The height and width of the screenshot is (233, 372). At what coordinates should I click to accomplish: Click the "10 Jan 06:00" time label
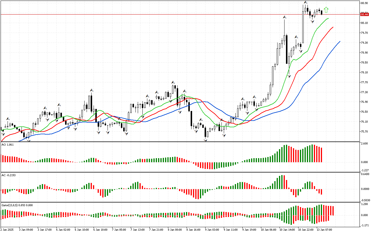pyautogui.click(x=269, y=230)
